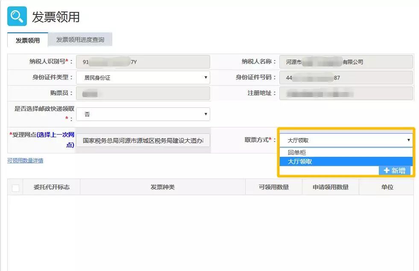The image size is (419, 271).
Task: Open the 身份证件类型 dropdown
Action: (143, 77)
